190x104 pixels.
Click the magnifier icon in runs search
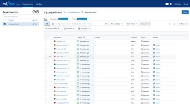pyautogui.click(x=59, y=24)
